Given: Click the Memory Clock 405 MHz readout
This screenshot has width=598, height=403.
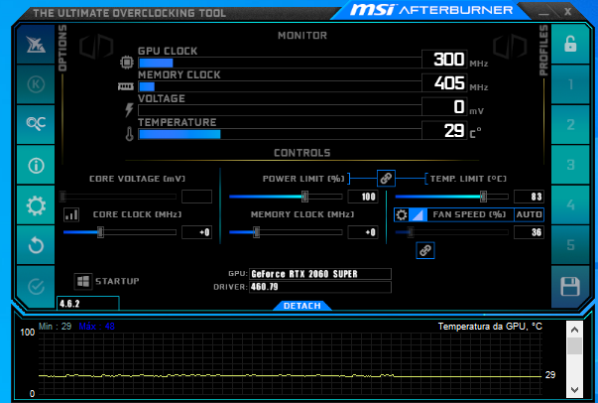Looking at the screenshot, I should (x=444, y=82).
